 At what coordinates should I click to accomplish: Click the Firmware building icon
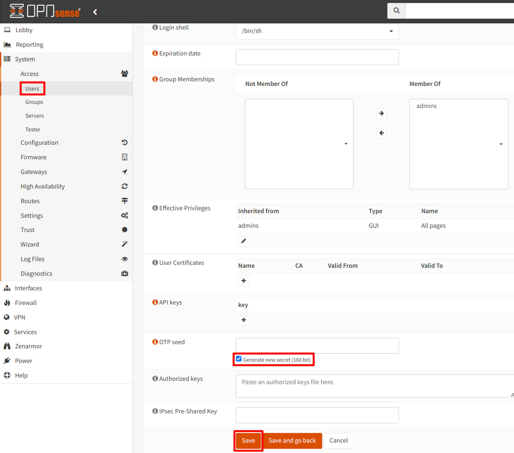[x=125, y=157]
